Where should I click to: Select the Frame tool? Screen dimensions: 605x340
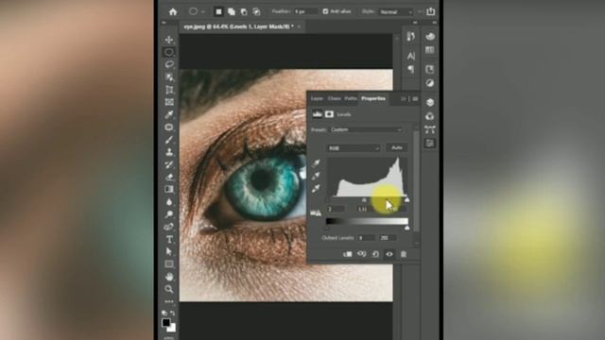169,102
